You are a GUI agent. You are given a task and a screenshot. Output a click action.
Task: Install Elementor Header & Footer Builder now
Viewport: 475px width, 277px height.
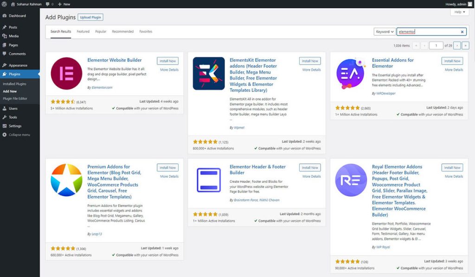[310, 167]
